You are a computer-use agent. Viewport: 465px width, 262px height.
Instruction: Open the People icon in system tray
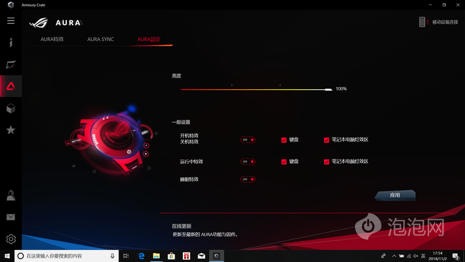point(383,256)
